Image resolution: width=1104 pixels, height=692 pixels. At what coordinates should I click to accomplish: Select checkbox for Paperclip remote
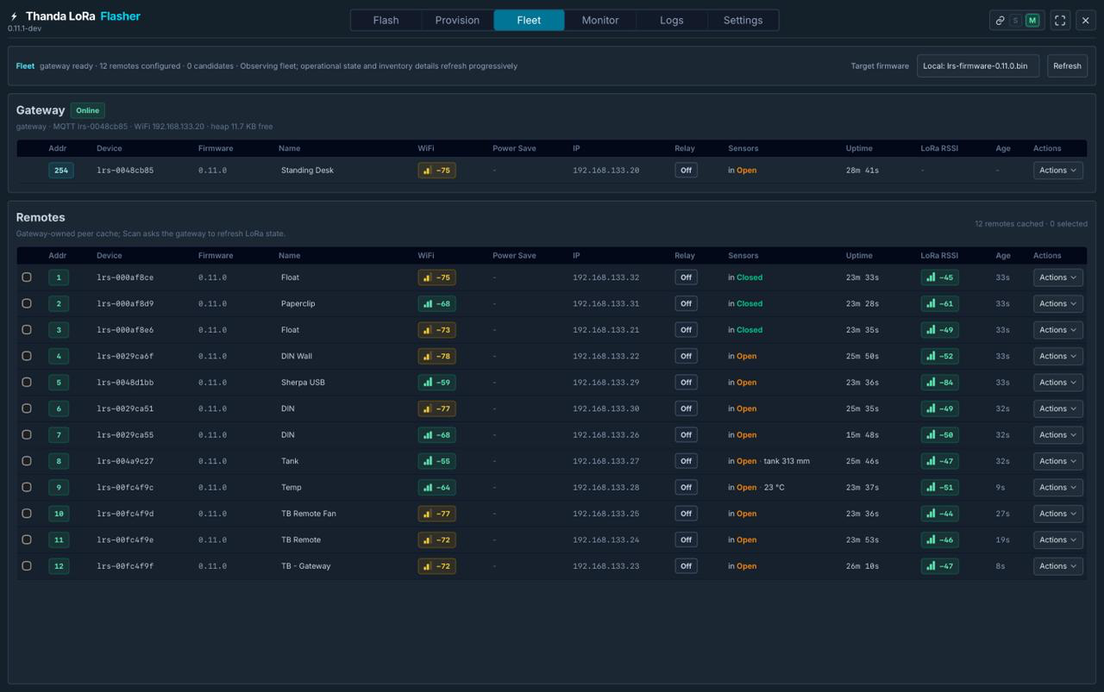click(x=27, y=303)
